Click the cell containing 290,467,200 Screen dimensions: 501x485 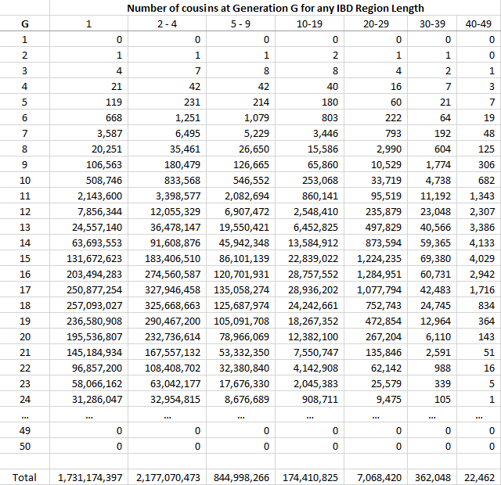point(167,321)
